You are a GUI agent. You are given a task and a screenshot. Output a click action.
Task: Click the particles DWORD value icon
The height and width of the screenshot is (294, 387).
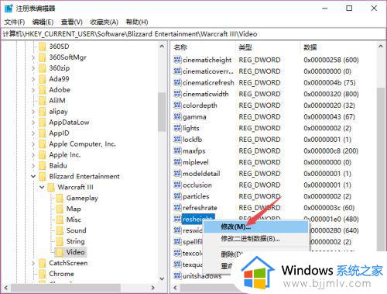click(x=177, y=196)
